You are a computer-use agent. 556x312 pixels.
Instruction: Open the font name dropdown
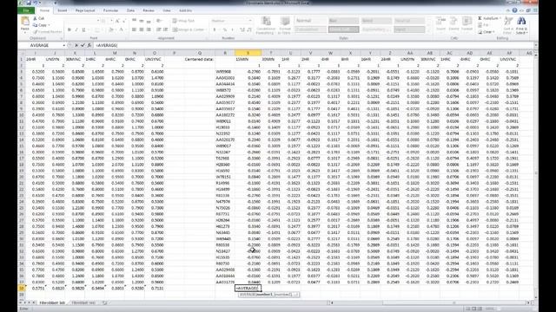[98, 21]
